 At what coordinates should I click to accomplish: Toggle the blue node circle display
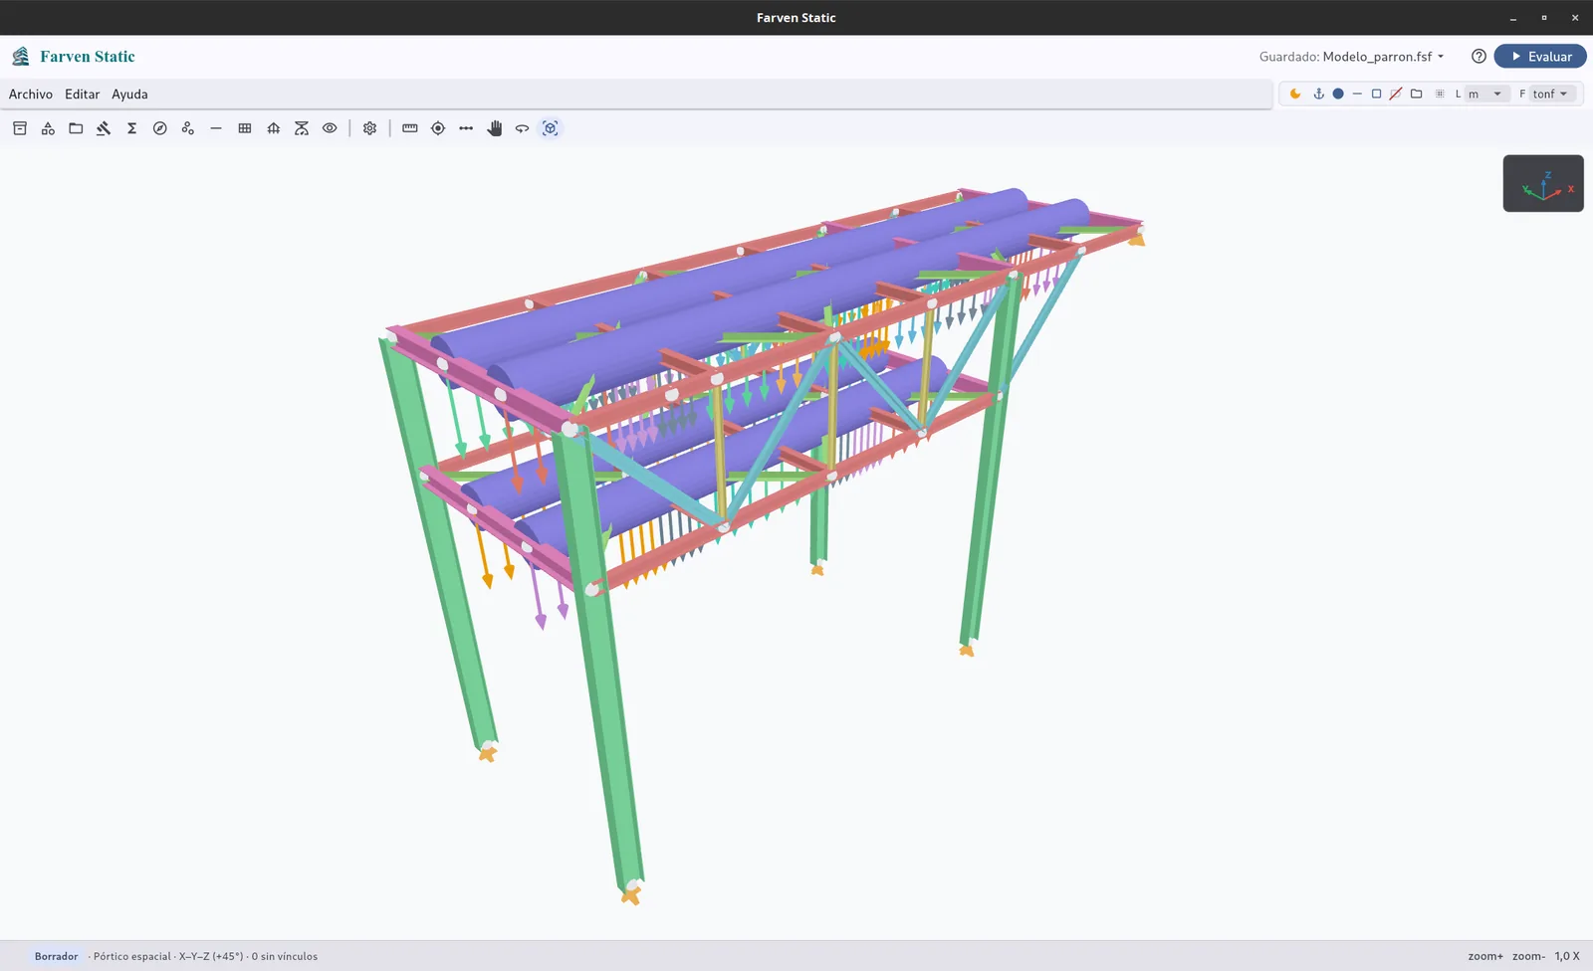click(1338, 94)
